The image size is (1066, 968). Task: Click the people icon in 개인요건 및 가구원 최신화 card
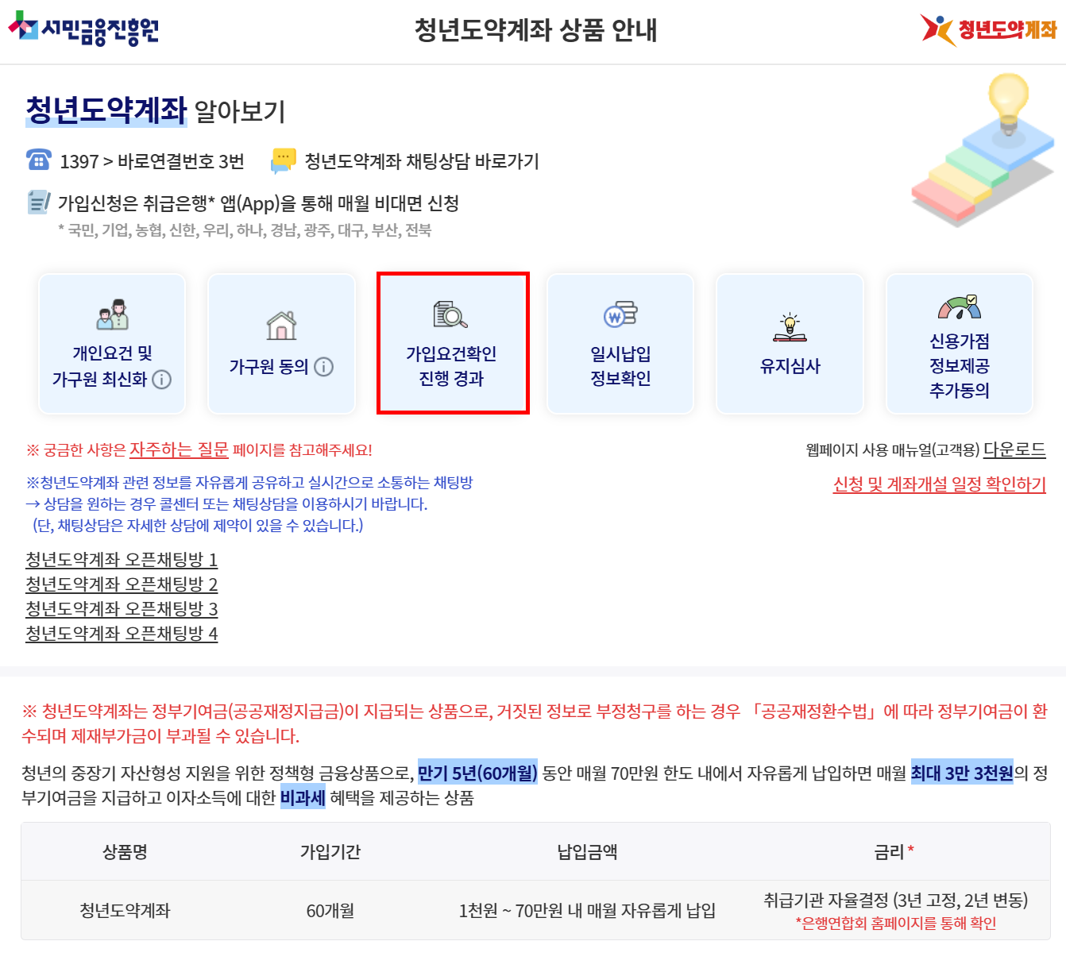(113, 314)
